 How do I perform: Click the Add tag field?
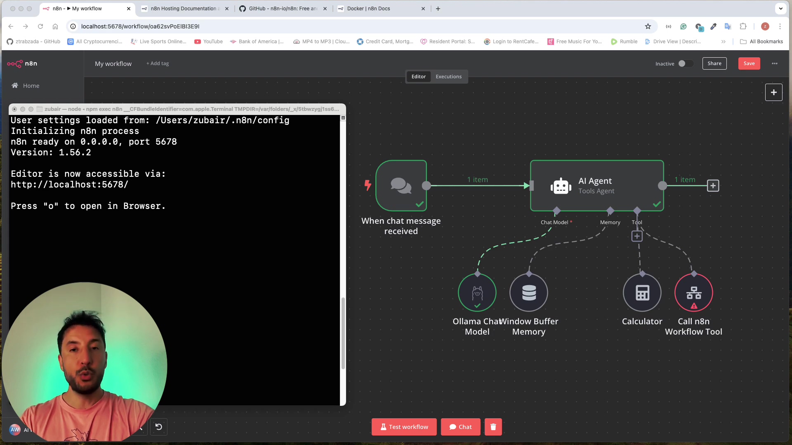(158, 63)
